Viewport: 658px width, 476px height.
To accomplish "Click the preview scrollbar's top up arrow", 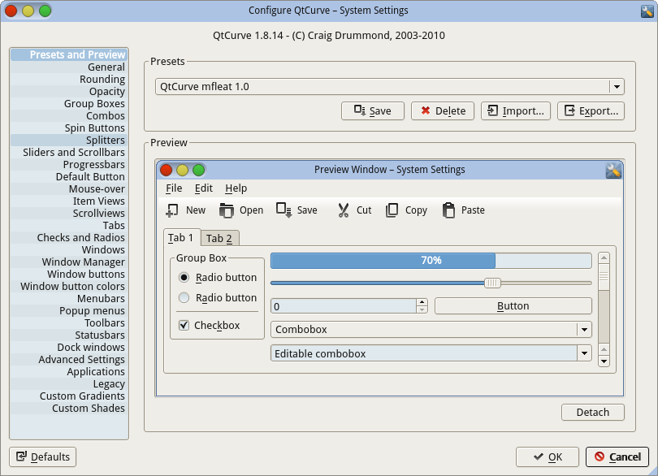I will point(604,257).
